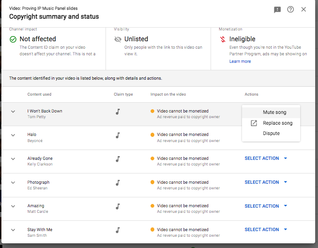This screenshot has height=248, width=318.
Task: Click the external link icon beside Replace song
Action: 254,123
